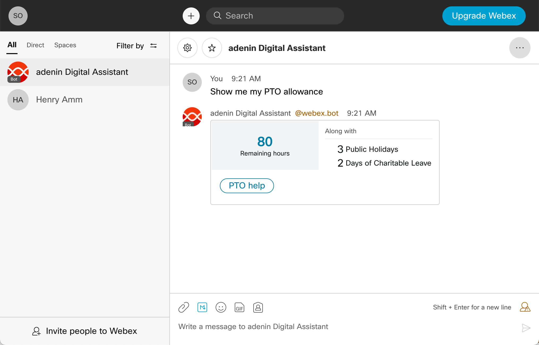
Task: Click the message input box
Action: pos(345,327)
